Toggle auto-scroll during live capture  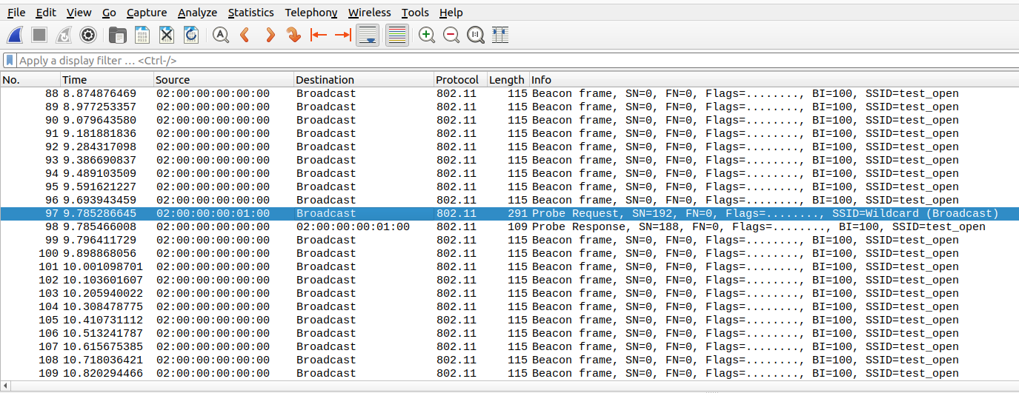tap(368, 35)
